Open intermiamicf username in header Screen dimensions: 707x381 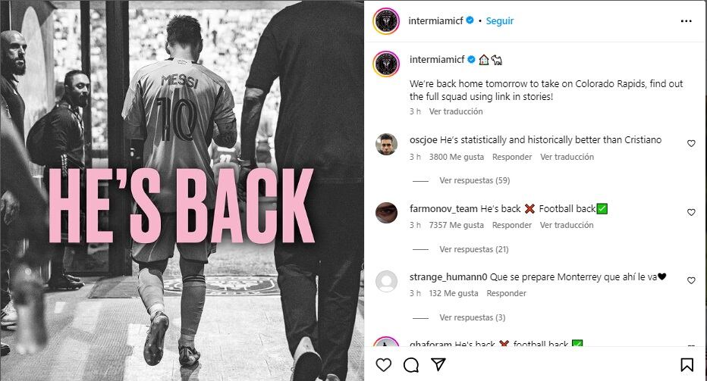pos(435,20)
